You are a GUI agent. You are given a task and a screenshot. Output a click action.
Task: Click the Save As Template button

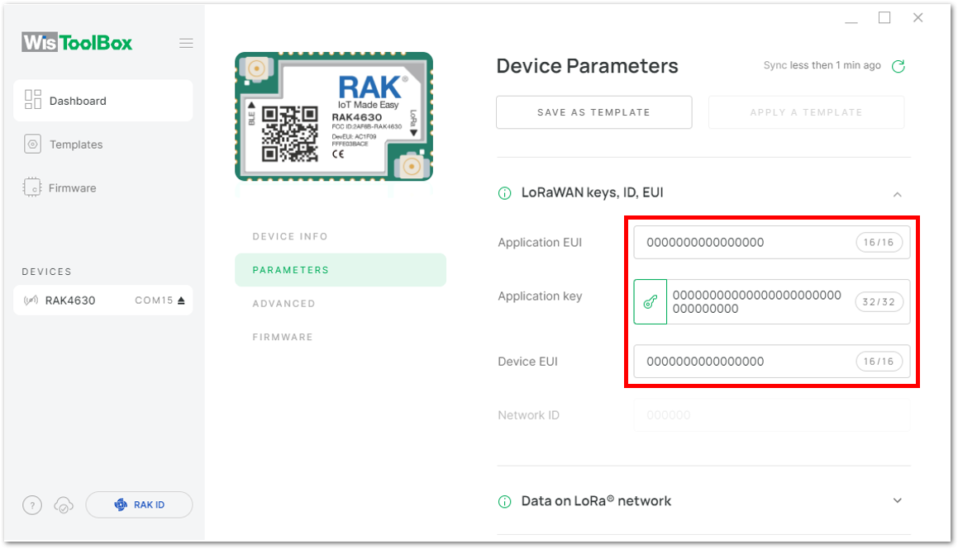[593, 112]
